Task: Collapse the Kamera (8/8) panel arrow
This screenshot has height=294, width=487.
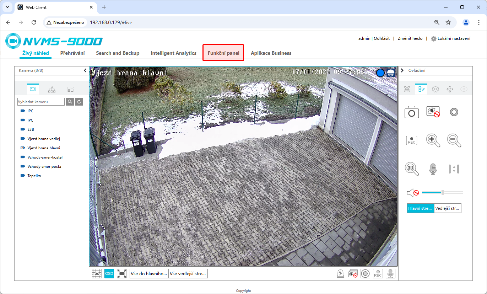Action: point(85,70)
